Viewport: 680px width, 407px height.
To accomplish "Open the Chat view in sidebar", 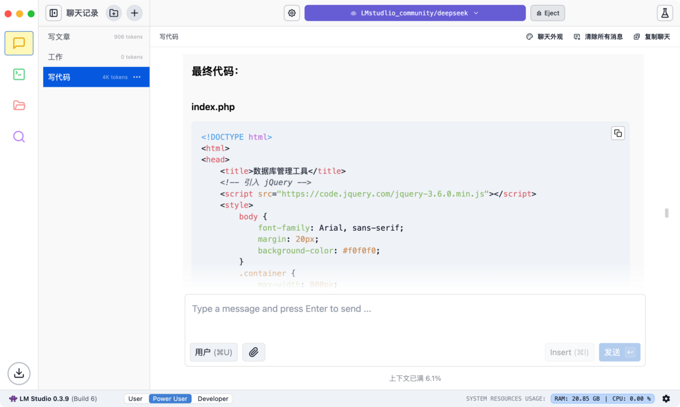I will pyautogui.click(x=19, y=43).
